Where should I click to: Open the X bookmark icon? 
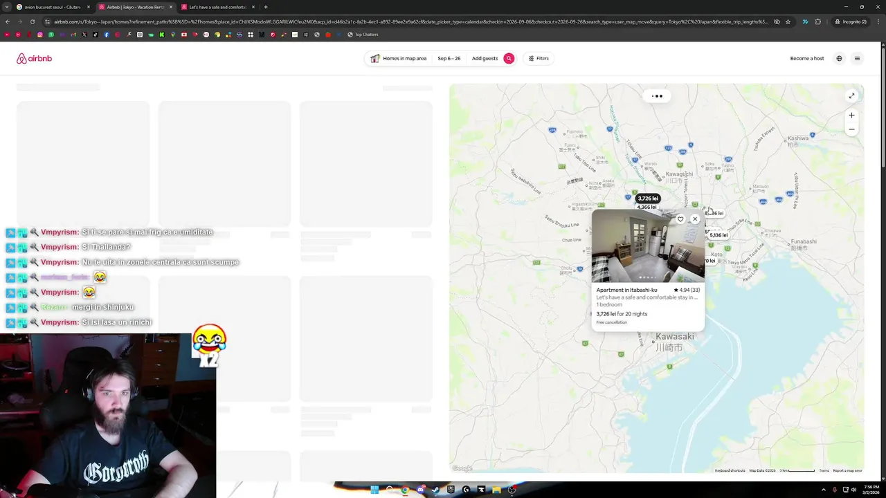coord(84,35)
